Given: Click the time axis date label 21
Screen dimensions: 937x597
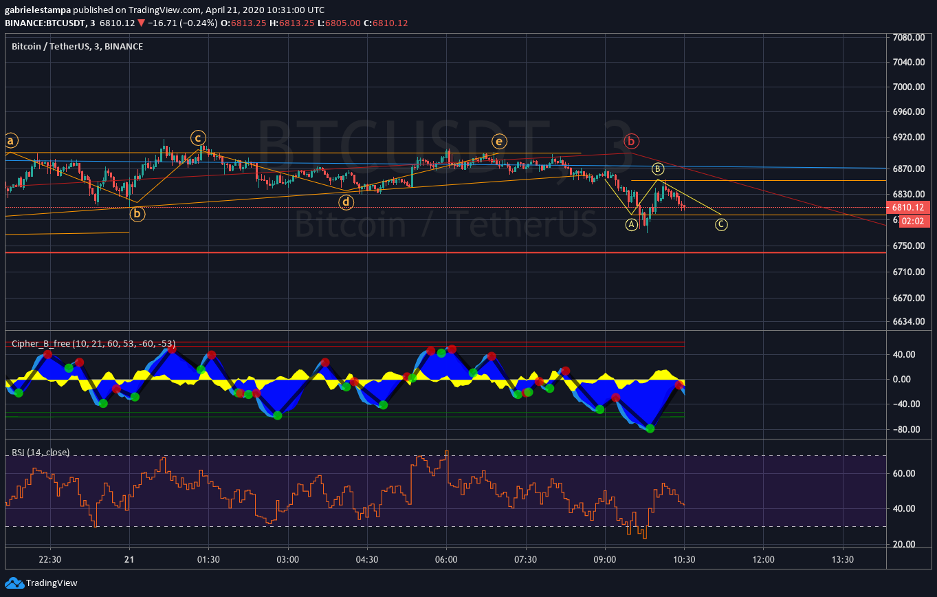Looking at the screenshot, I should pos(129,559).
